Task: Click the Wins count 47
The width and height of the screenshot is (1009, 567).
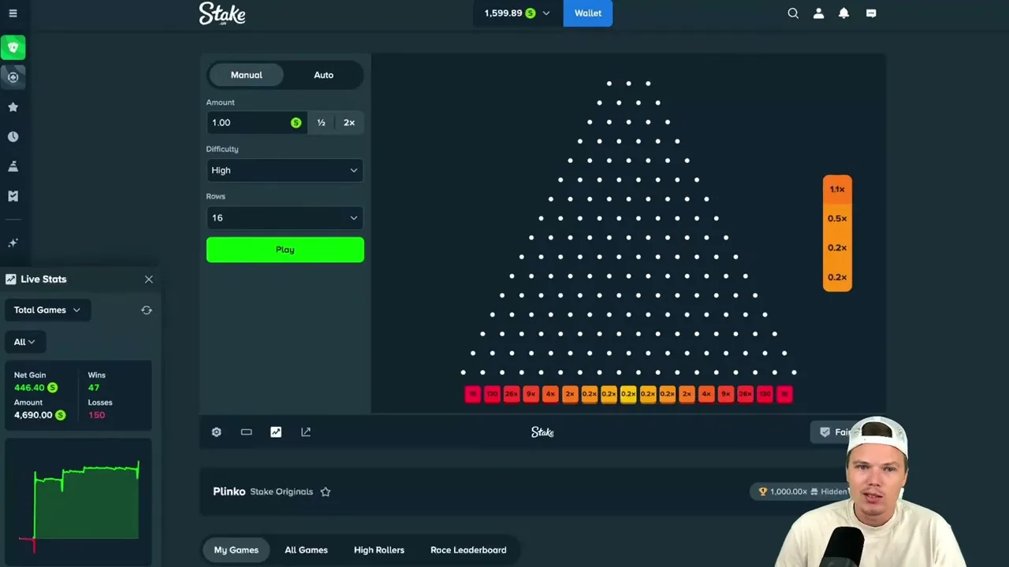Action: click(x=94, y=388)
